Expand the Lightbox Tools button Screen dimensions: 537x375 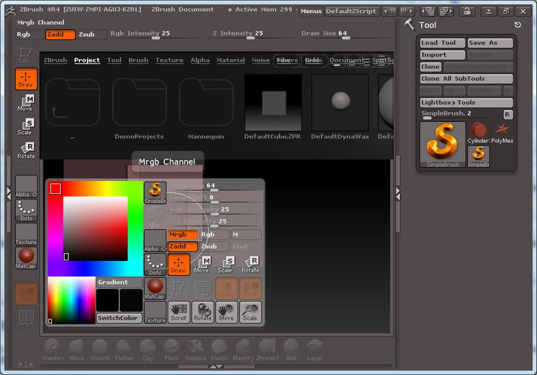pos(466,102)
